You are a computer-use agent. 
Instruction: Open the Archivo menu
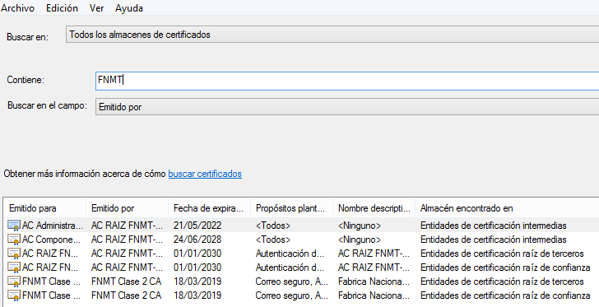pyautogui.click(x=17, y=8)
